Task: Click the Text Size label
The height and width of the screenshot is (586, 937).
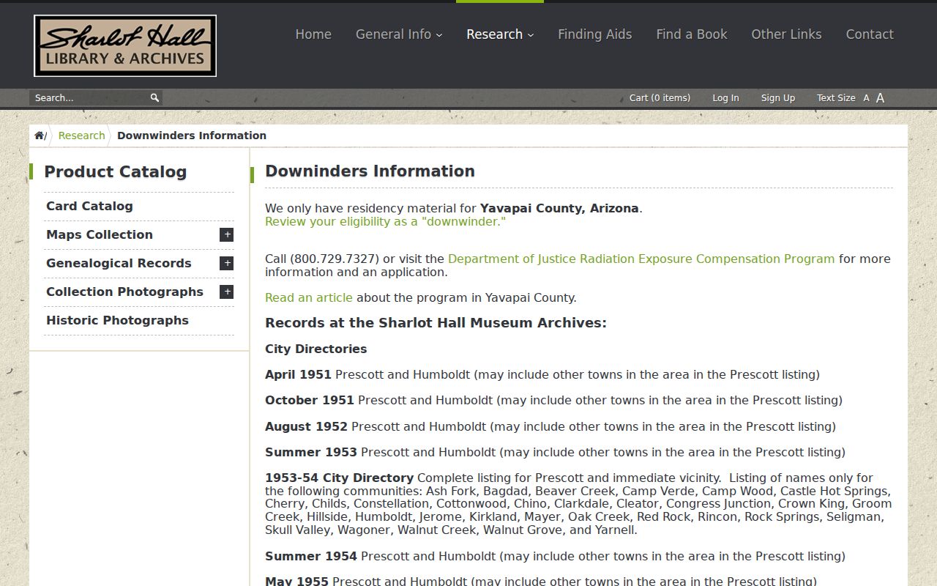Action: (836, 98)
